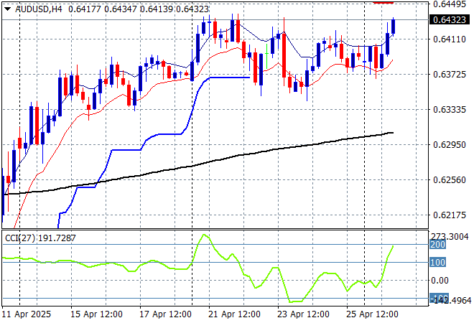The image size is (474, 323).
Task: Click the 0.63335 price axis label
Action: [450, 109]
